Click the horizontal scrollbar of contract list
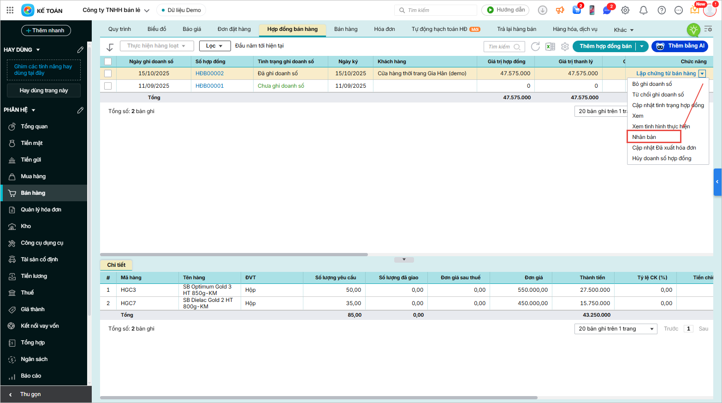722x403 pixels. tap(234, 254)
